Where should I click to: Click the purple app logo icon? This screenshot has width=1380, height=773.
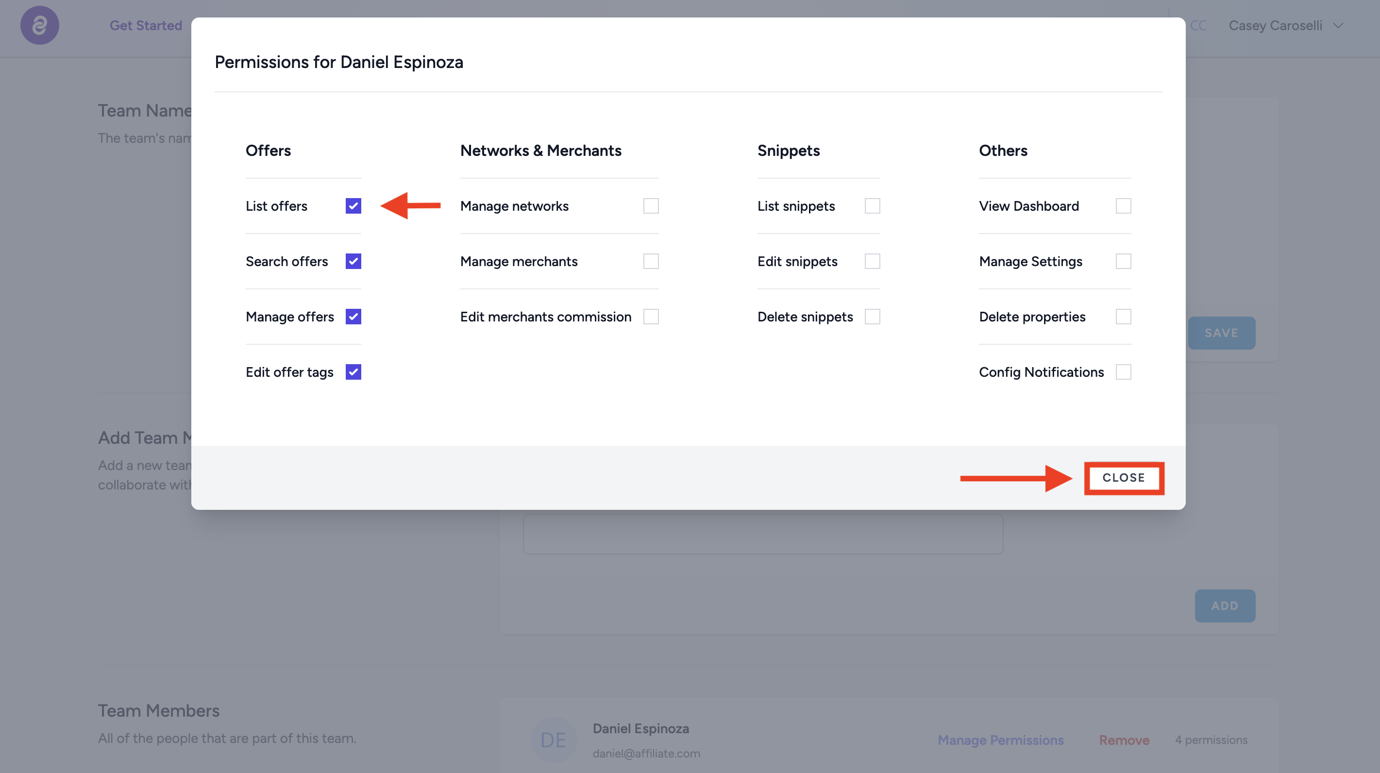[40, 25]
